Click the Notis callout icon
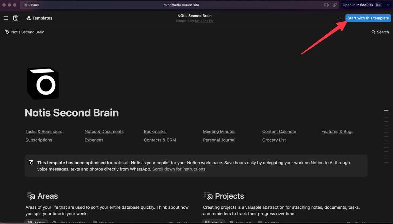 pyautogui.click(x=31, y=162)
